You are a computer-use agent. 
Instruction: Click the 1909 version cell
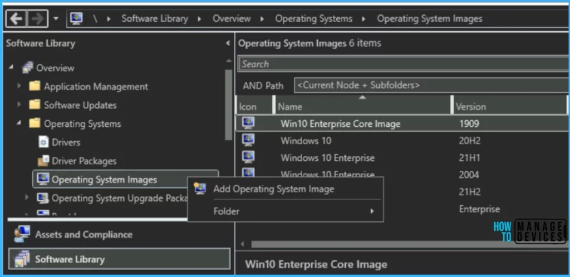click(469, 124)
